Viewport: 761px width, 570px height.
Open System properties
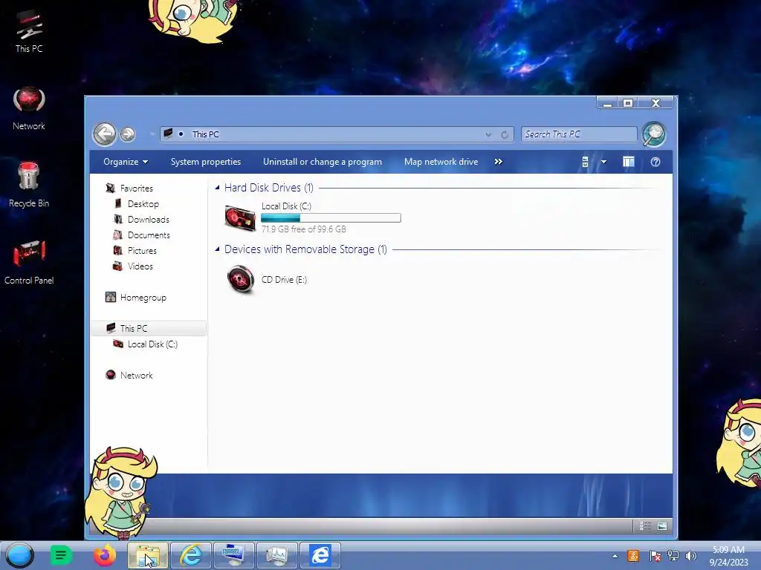point(206,162)
